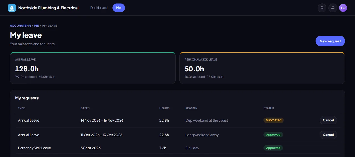This screenshot has width=355, height=157.
Task: Click the STATUS column header
Action: point(269,108)
